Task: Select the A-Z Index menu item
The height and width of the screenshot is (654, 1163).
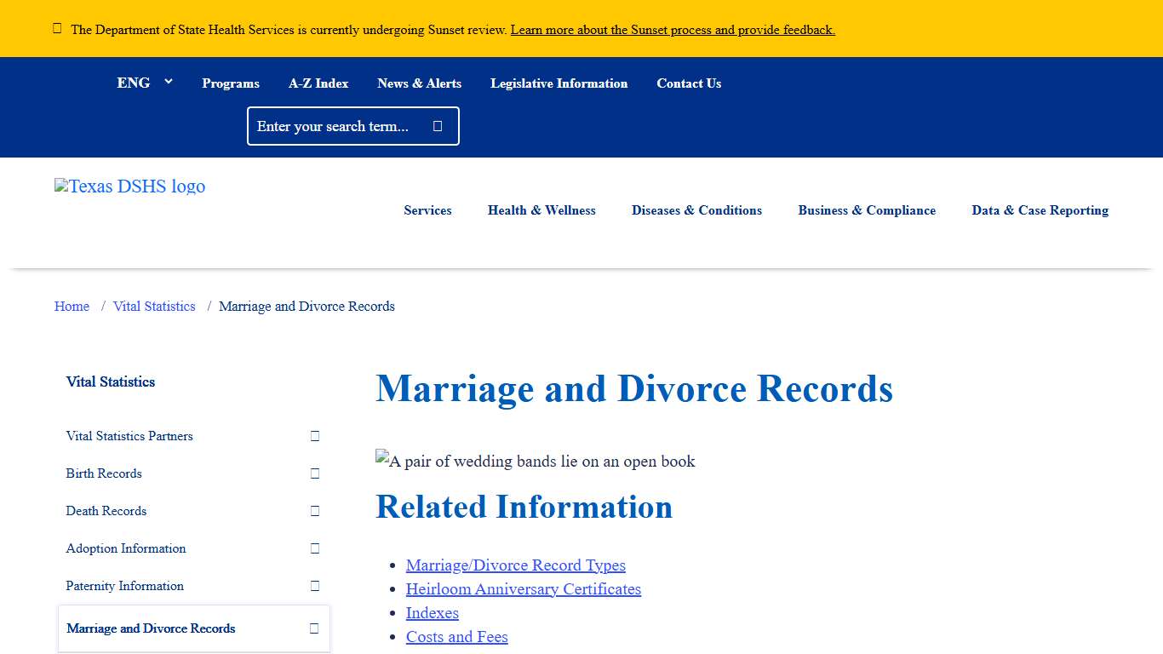Action: [318, 83]
